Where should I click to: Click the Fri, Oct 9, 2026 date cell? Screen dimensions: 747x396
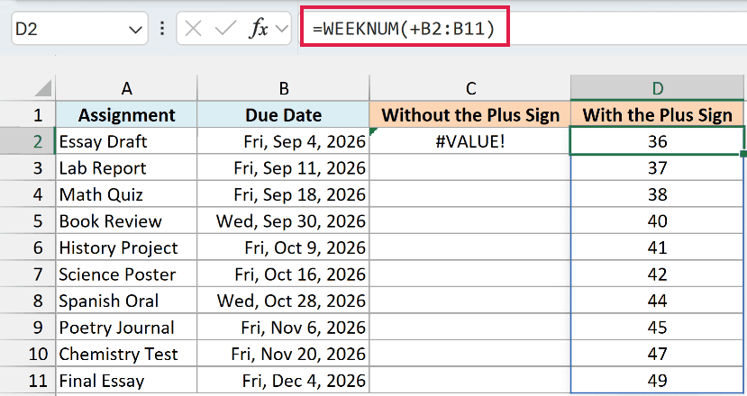(x=284, y=248)
